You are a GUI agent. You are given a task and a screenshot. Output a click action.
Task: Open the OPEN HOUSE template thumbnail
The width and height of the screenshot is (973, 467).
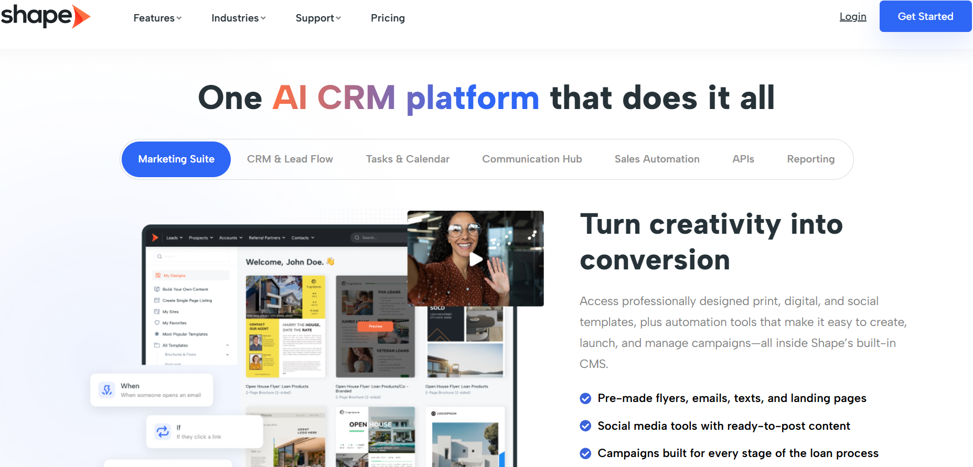coord(376,437)
